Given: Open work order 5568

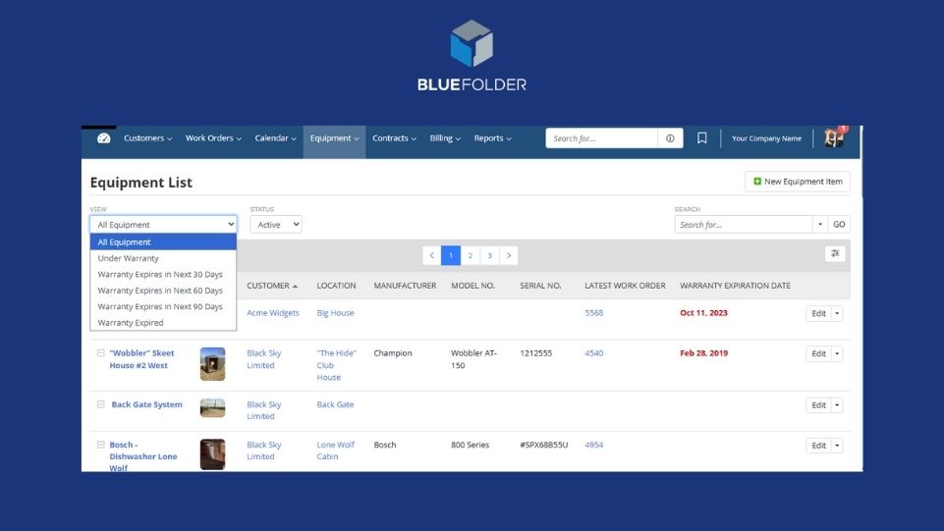Looking at the screenshot, I should 593,313.
